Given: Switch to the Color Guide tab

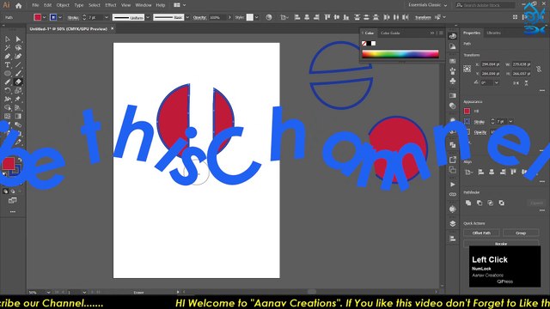Looking at the screenshot, I should point(390,33).
